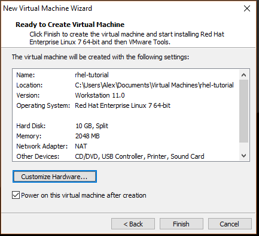Click the settings list scrollbar thumb
The width and height of the screenshot is (259, 236).
(x=243, y=111)
